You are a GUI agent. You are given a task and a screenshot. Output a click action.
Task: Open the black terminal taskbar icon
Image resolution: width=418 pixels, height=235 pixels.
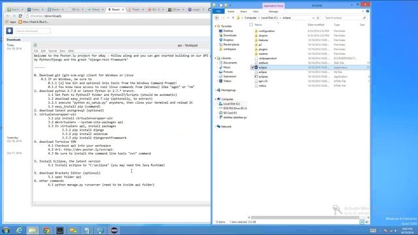point(59,230)
